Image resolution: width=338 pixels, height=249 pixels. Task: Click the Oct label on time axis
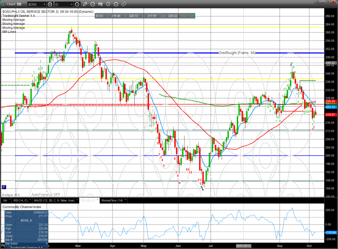coord(309,246)
